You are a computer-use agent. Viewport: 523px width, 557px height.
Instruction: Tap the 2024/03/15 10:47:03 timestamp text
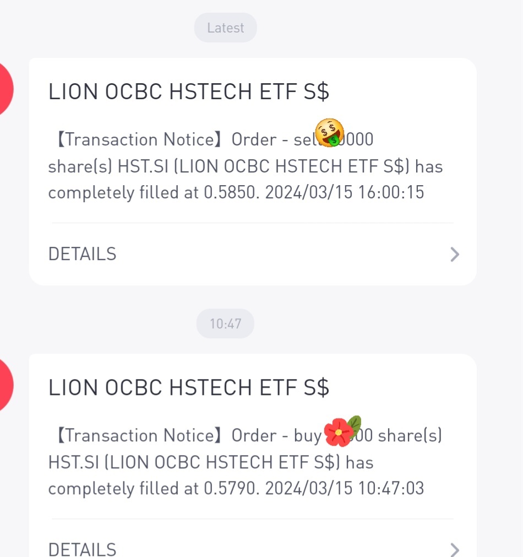pyautogui.click(x=345, y=488)
